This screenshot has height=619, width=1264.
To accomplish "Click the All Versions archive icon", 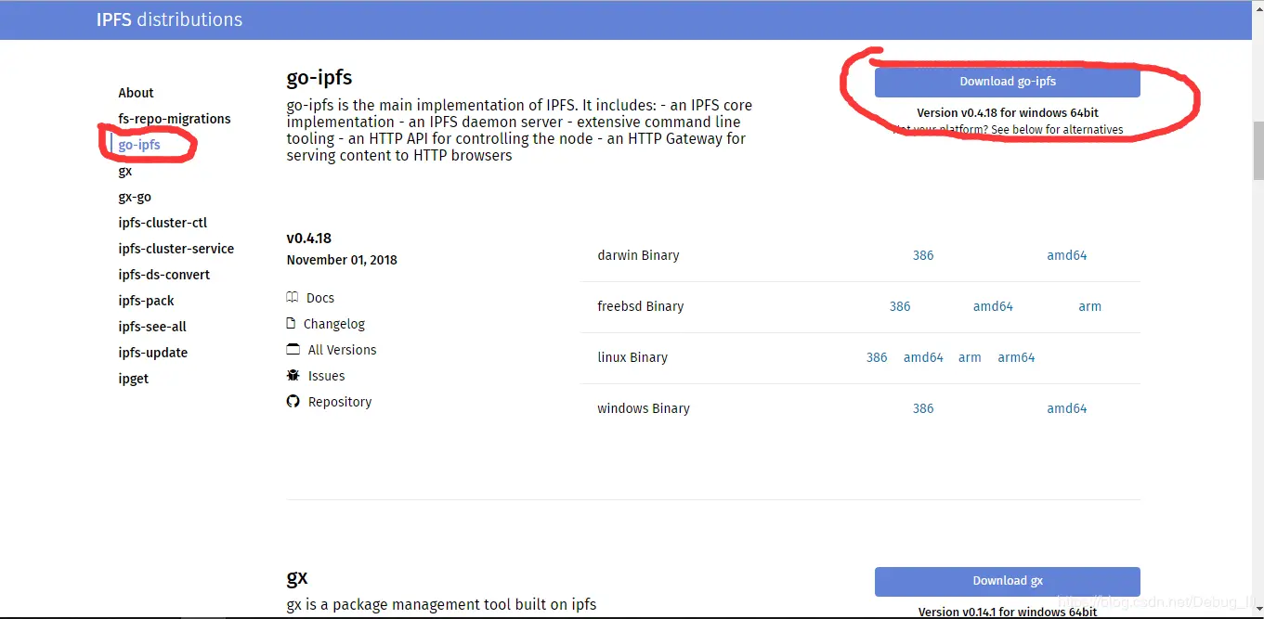I will coord(293,350).
